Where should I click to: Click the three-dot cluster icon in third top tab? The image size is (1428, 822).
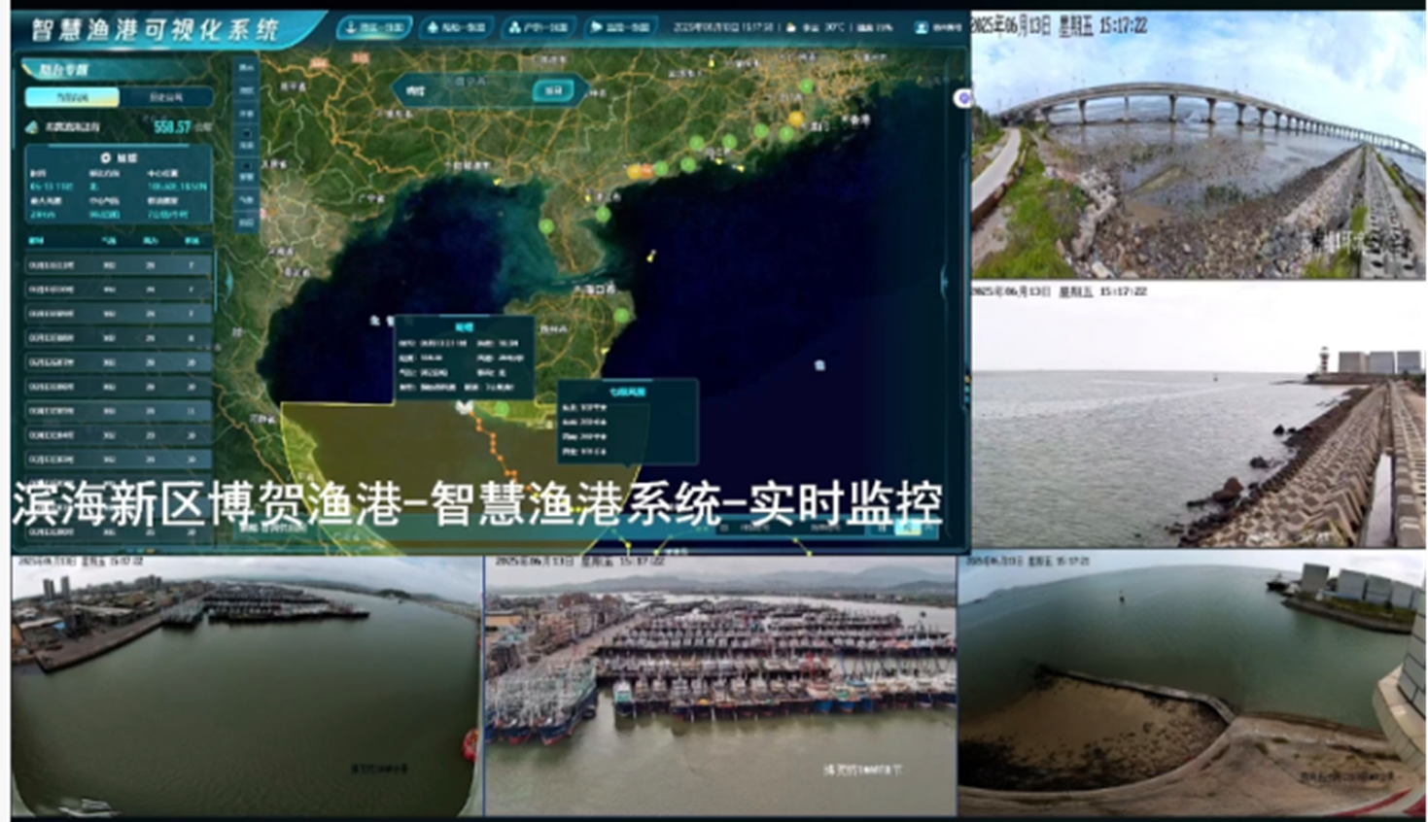(x=514, y=28)
